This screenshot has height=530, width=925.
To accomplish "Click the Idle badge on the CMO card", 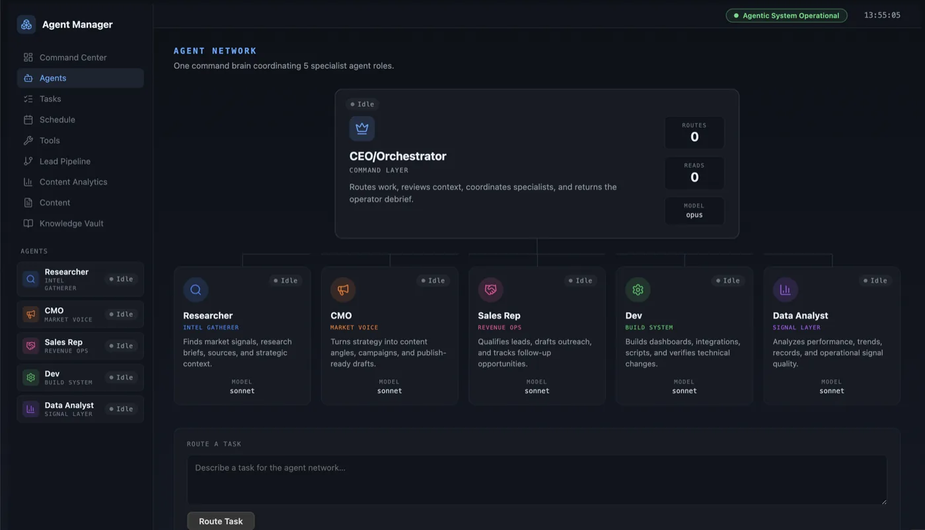I will pos(433,281).
